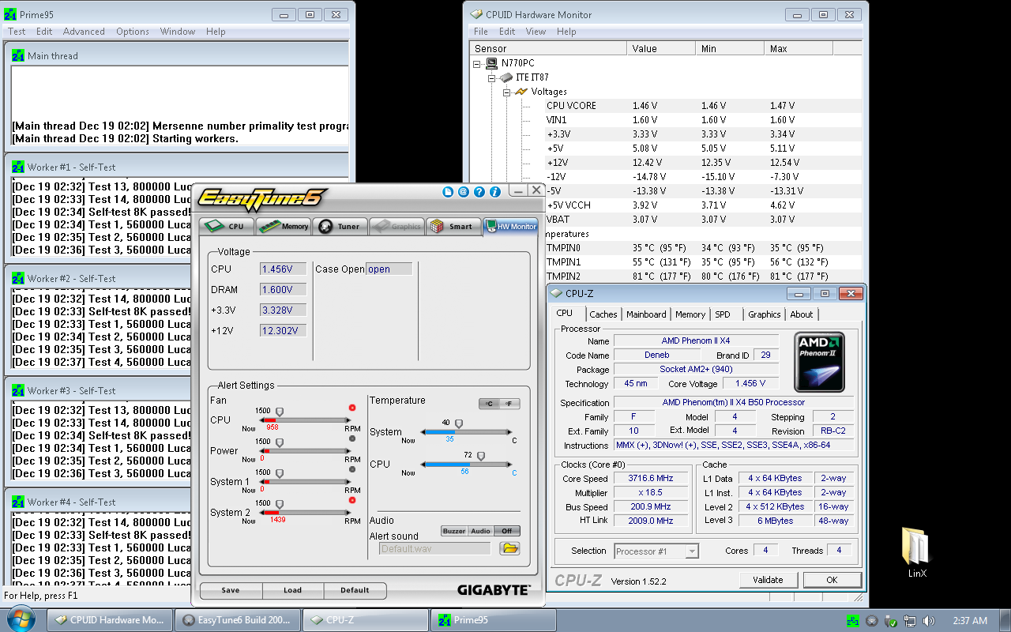Click Save button in EasyTune6

point(231,590)
